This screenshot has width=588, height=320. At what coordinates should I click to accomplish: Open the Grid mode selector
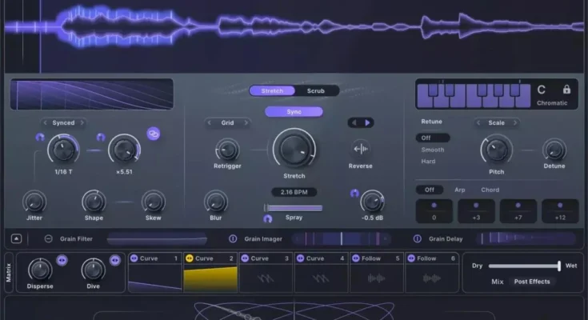pyautogui.click(x=227, y=122)
